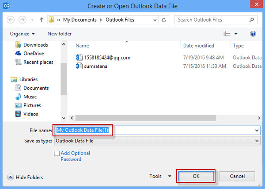Refresh the Outlook Files folder view
Screen dimensions: 265x189
pyautogui.click(x=164, y=20)
